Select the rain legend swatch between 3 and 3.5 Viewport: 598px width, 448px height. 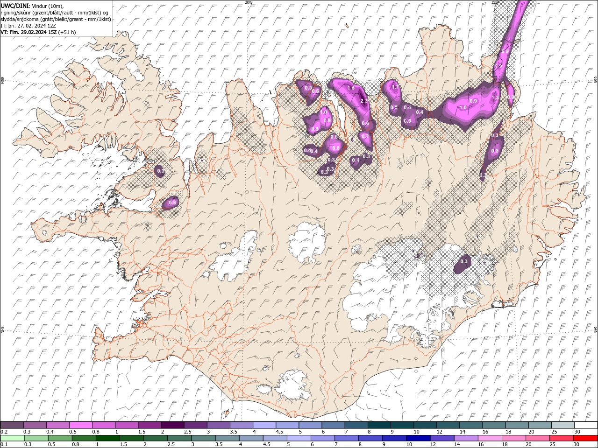pyautogui.click(x=203, y=438)
